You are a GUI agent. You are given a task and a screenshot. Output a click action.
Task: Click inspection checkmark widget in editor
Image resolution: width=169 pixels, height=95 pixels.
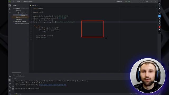pos(156,8)
